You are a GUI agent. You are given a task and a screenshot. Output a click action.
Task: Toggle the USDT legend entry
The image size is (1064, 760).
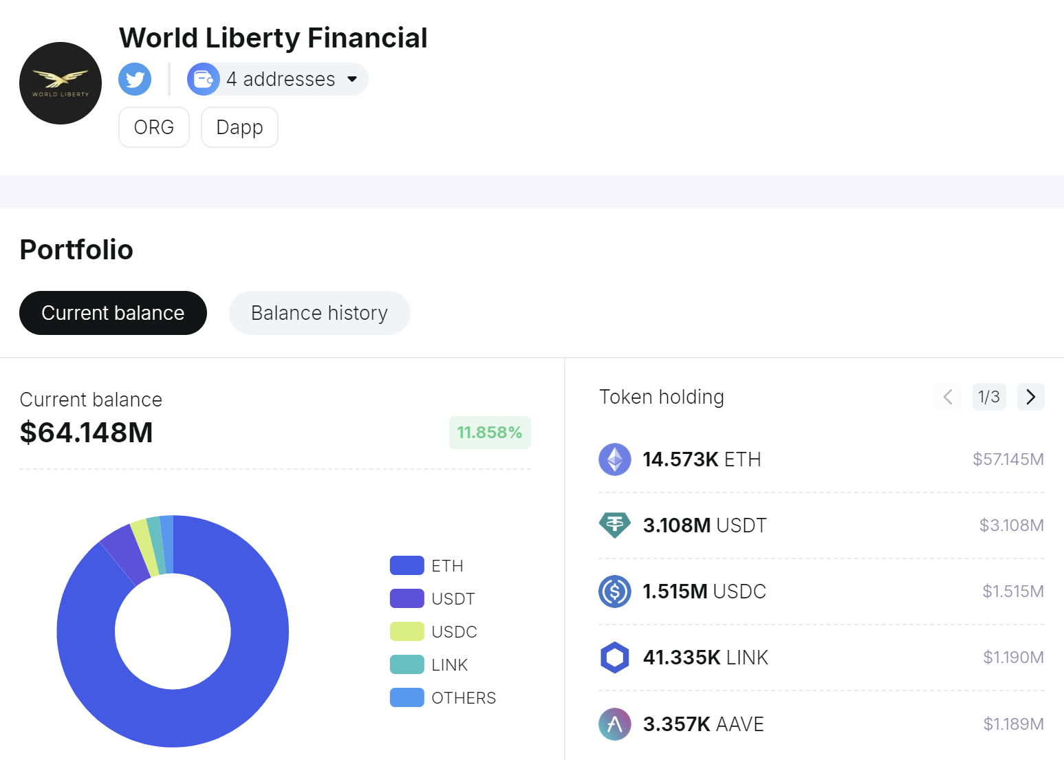[432, 598]
